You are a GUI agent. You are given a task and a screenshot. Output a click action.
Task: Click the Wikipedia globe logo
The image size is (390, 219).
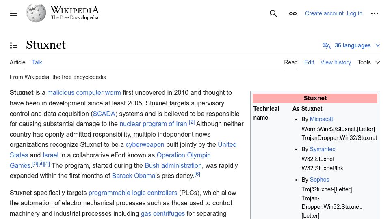[x=36, y=13]
